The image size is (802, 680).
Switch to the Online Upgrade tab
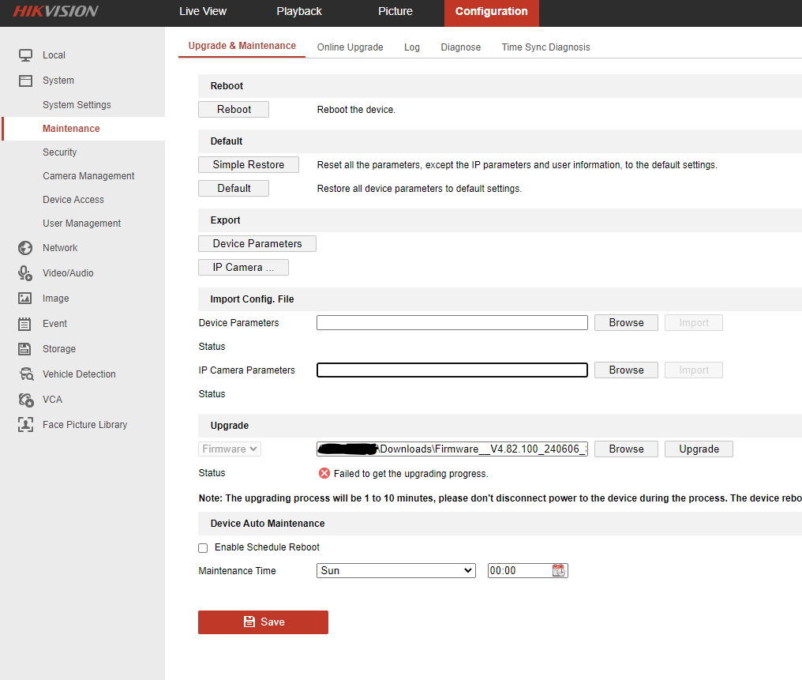click(350, 47)
